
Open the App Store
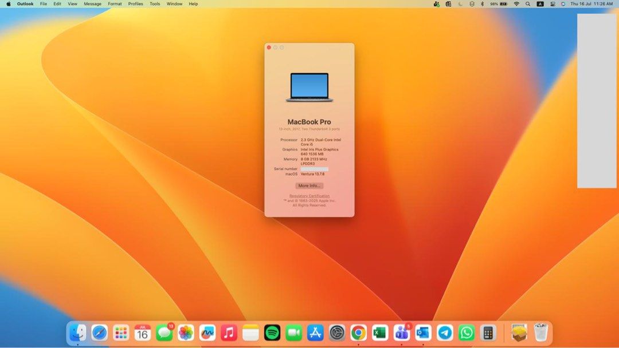click(x=315, y=333)
